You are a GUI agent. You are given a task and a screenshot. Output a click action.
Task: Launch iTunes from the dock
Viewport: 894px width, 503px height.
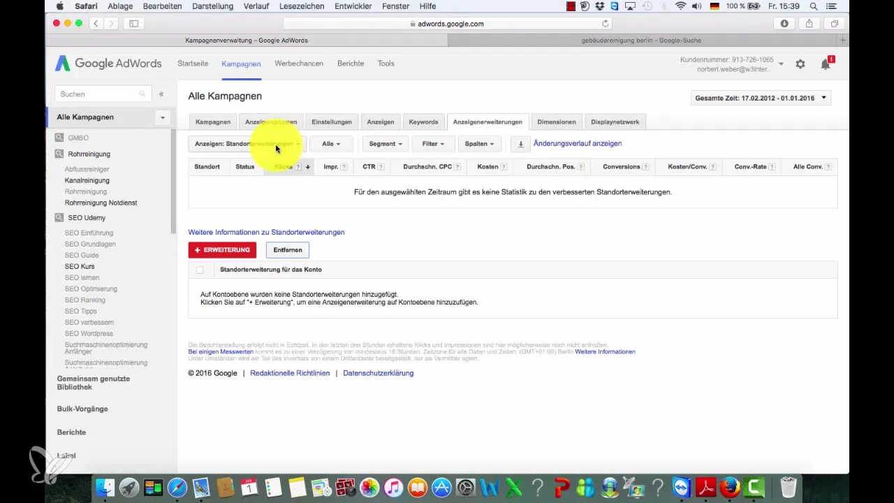tap(393, 487)
